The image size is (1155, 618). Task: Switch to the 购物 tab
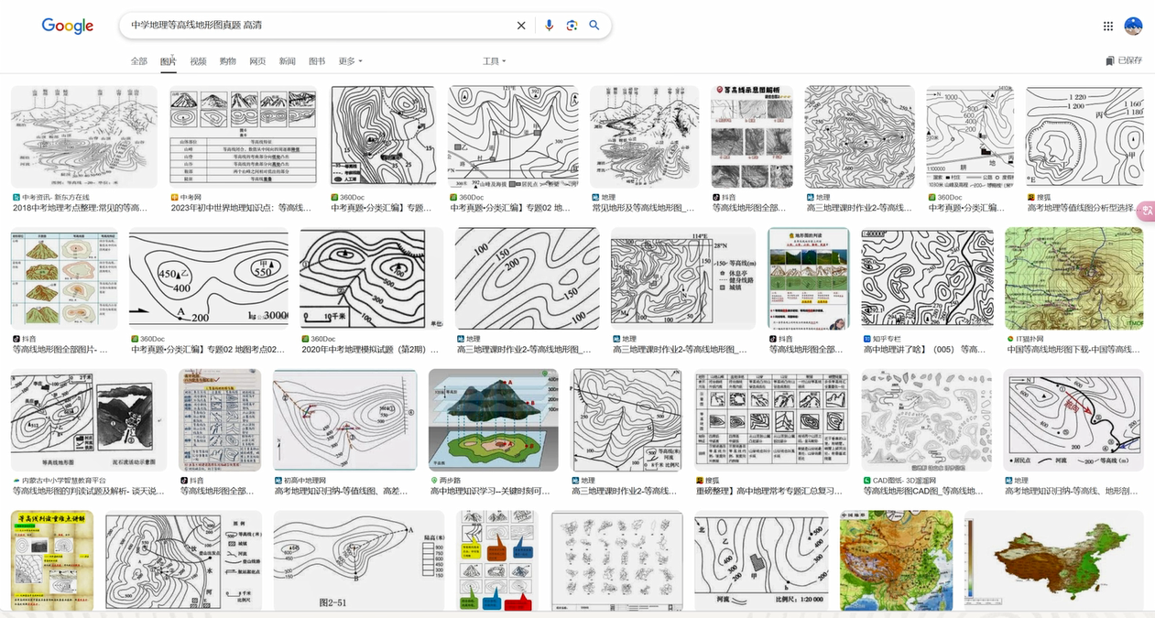227,60
